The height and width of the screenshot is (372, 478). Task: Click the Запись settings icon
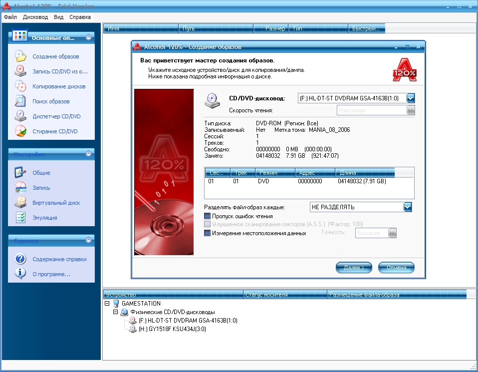(x=20, y=187)
